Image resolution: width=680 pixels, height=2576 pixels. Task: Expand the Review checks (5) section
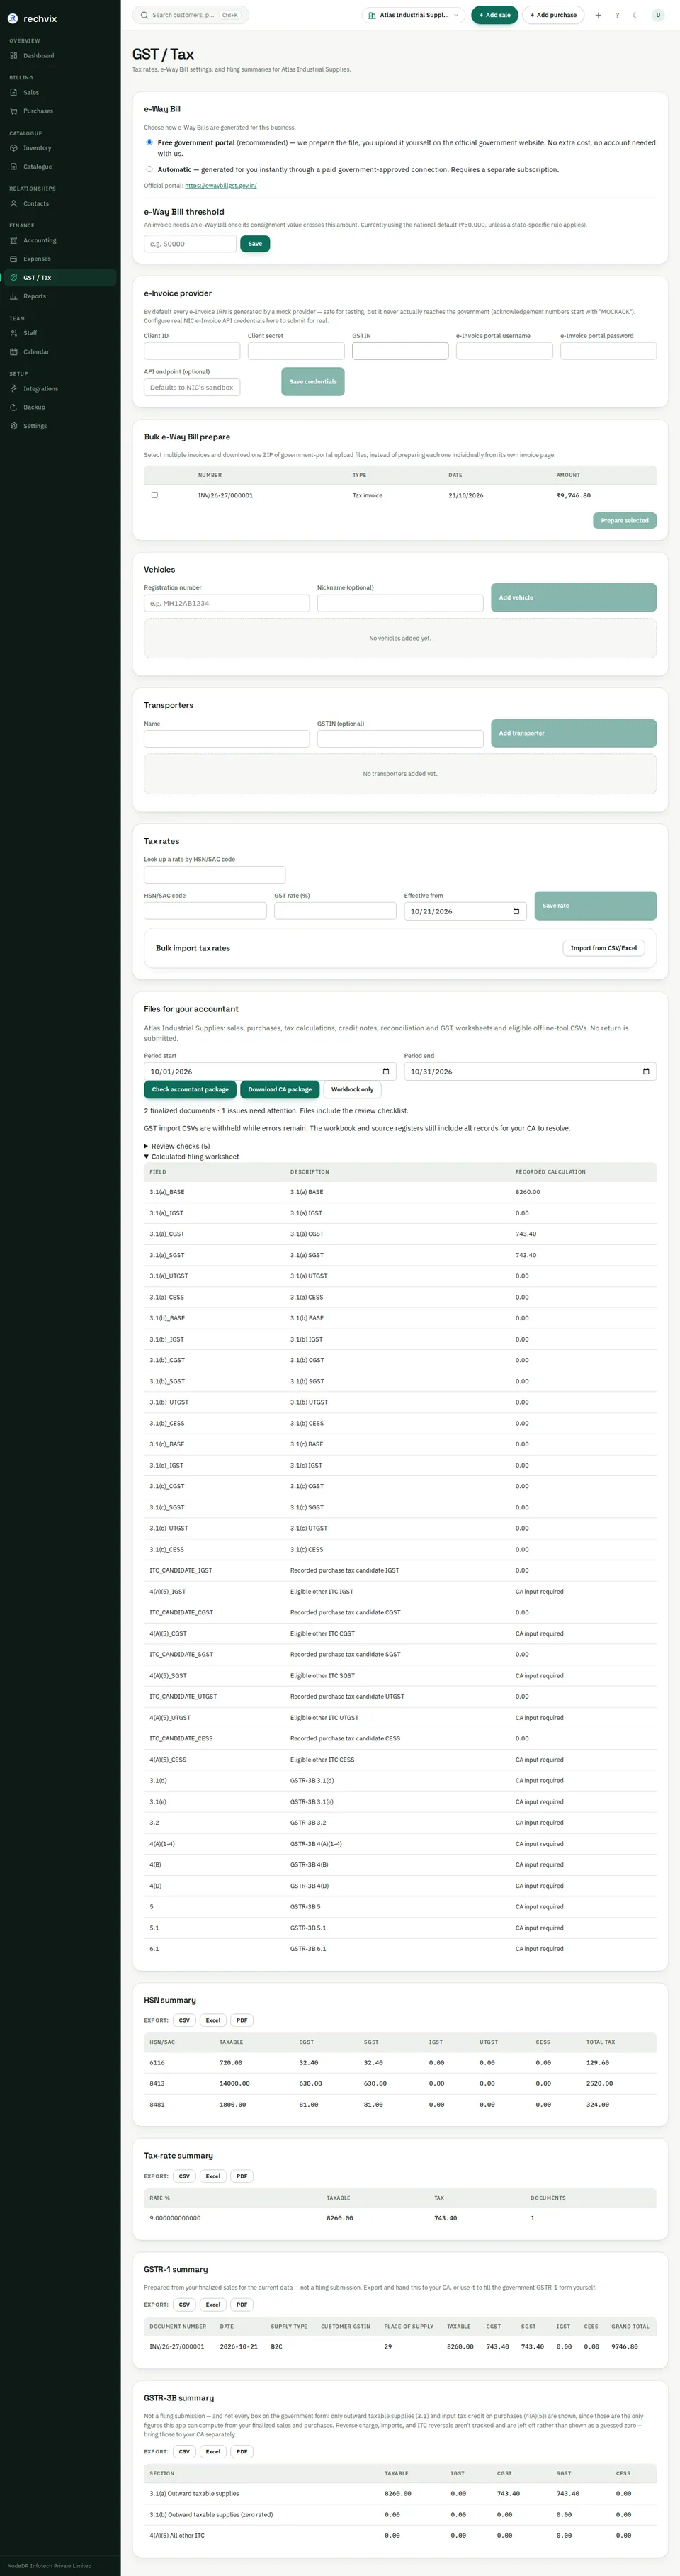pyautogui.click(x=177, y=1146)
